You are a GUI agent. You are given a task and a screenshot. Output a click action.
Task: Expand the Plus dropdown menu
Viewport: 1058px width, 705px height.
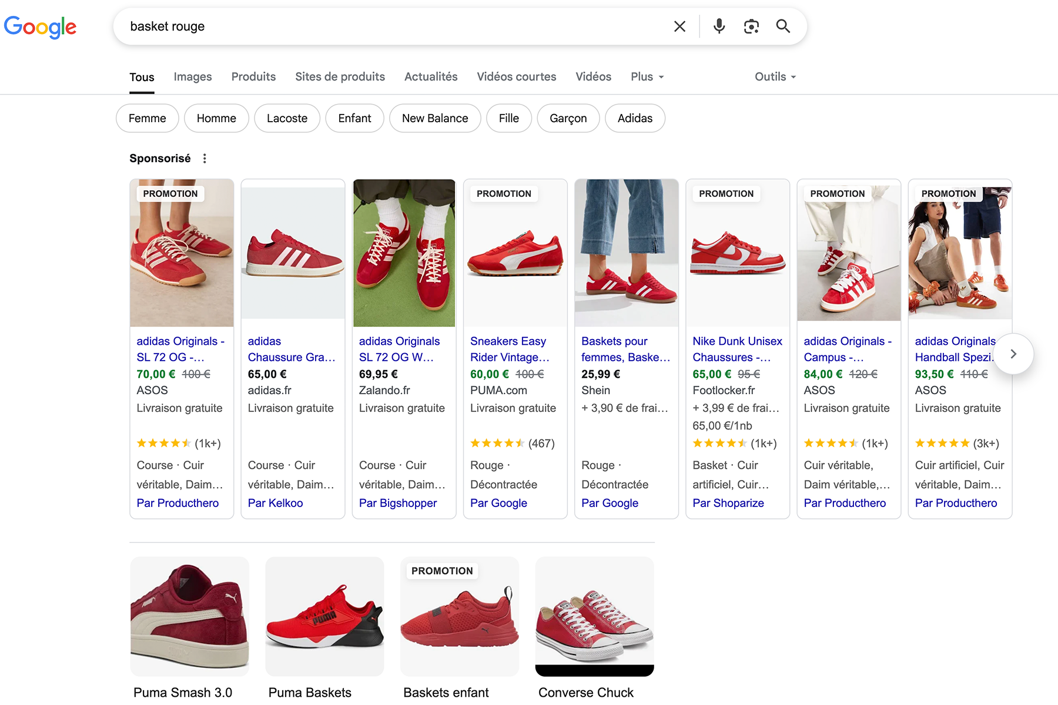pyautogui.click(x=647, y=77)
